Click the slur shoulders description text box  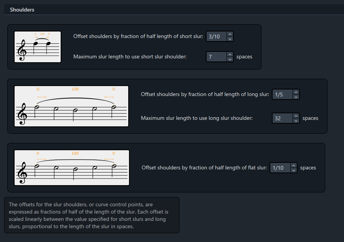pyautogui.click(x=92, y=215)
